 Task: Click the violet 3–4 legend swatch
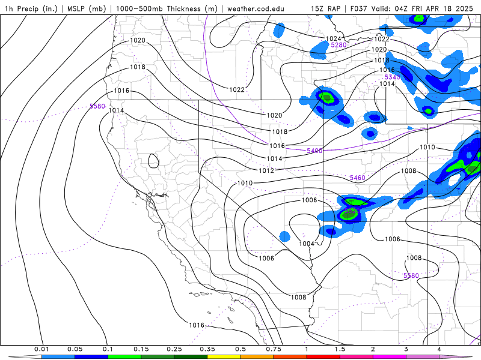pos(423,357)
